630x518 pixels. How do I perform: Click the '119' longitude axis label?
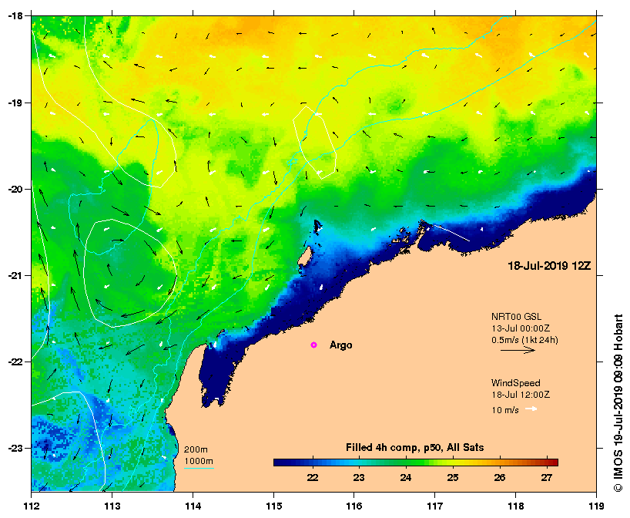(596, 506)
